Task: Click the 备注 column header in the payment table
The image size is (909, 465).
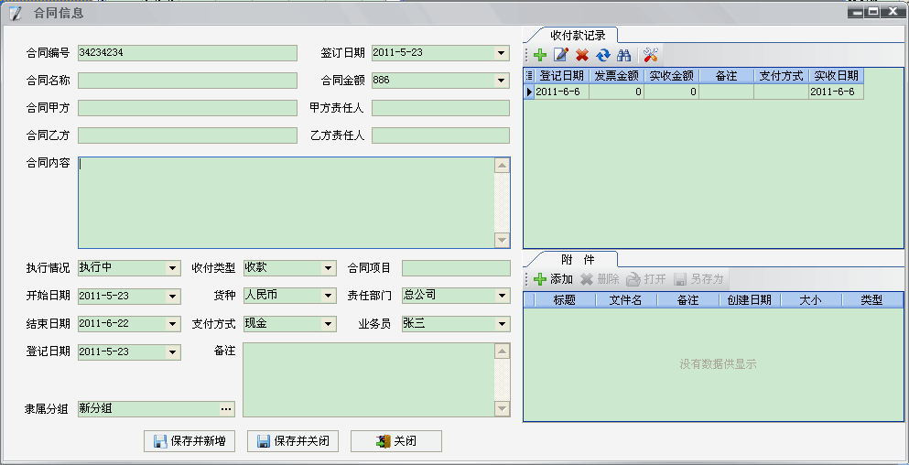Action: point(727,75)
